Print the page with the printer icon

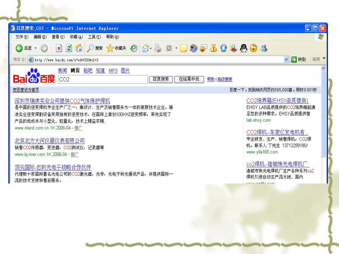click(x=158, y=48)
